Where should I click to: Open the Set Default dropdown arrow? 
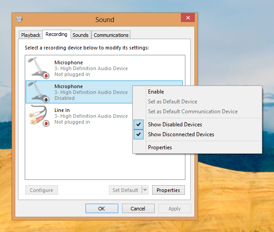tap(145, 190)
